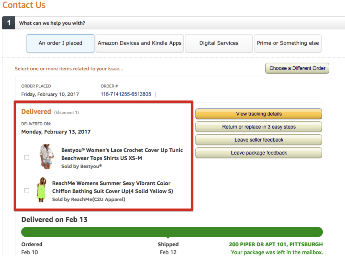This screenshot has height=259, width=345.
Task: Tick the ReachMe Chiffon Cover Up checkbox
Action: click(x=27, y=190)
